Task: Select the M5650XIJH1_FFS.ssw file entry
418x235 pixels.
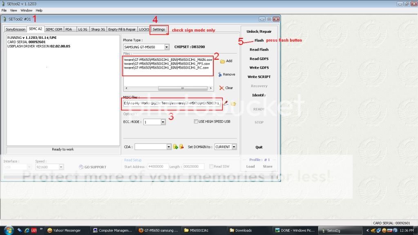Action: pyautogui.click(x=167, y=64)
